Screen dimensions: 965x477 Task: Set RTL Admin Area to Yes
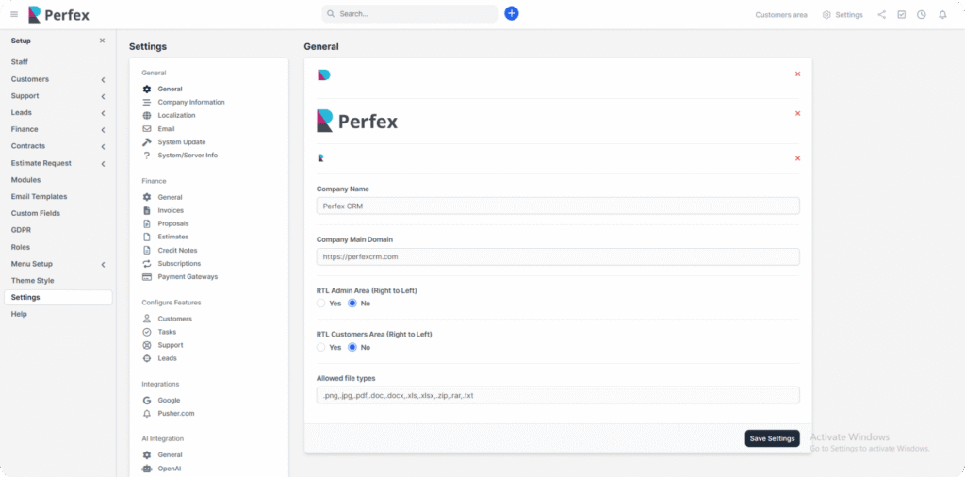point(320,303)
